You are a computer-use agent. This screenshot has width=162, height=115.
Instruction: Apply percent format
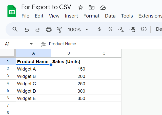(110, 29)
